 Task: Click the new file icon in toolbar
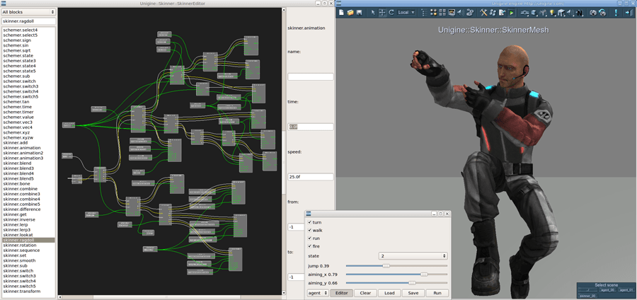(x=341, y=13)
